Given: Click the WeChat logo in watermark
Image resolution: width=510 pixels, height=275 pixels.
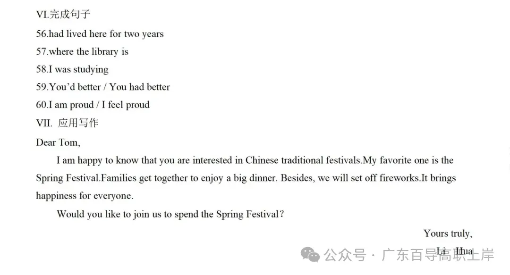Looking at the screenshot, I should point(310,255).
